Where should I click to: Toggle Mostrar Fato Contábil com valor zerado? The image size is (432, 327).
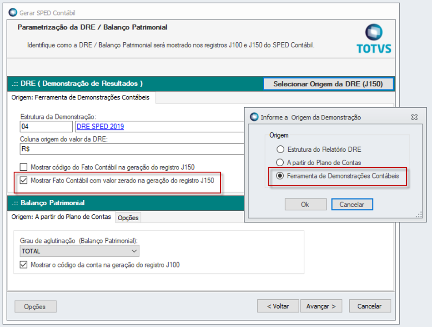click(x=24, y=181)
